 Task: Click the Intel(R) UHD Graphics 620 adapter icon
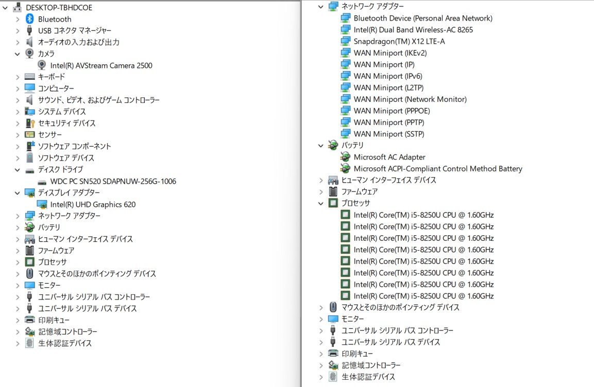point(42,204)
